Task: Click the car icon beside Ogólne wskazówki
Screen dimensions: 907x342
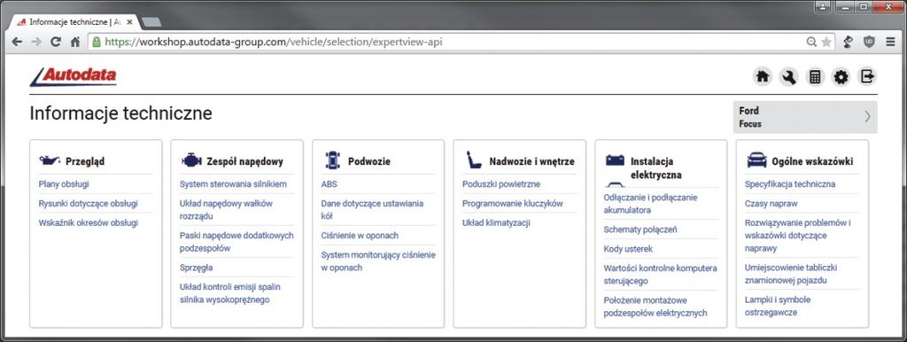Action: click(756, 160)
